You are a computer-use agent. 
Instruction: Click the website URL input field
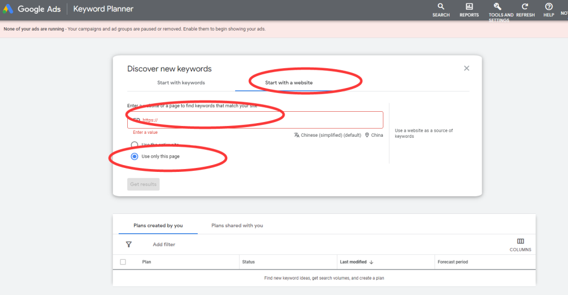[255, 120]
